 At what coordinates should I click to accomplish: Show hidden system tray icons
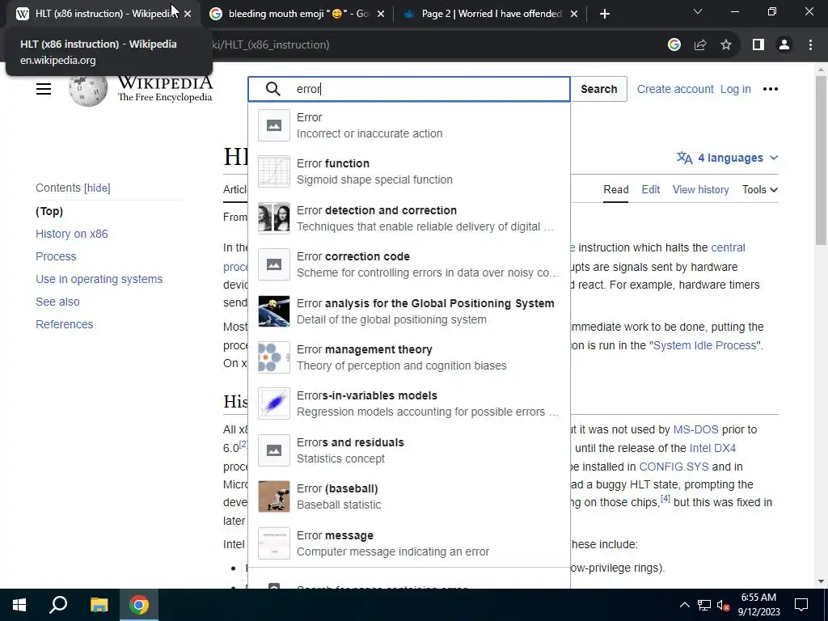tap(684, 605)
